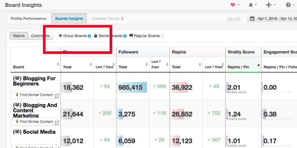Open Blogging And Content Marketing external link icon
Viewport: 297px width, 148px height.
coord(57,123)
